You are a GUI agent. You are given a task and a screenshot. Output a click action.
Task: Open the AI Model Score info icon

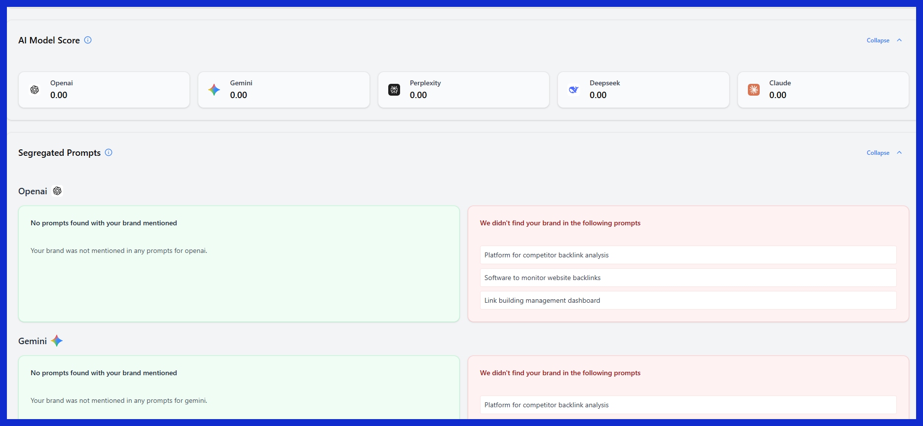pyautogui.click(x=88, y=40)
